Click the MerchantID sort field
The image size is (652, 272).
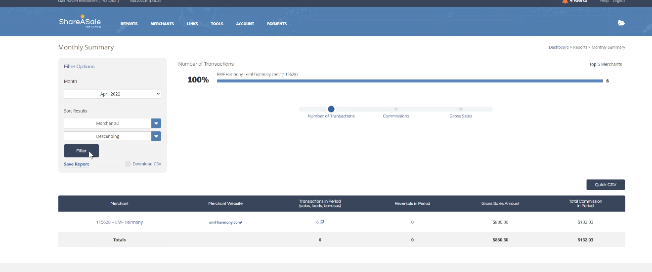[x=108, y=123]
